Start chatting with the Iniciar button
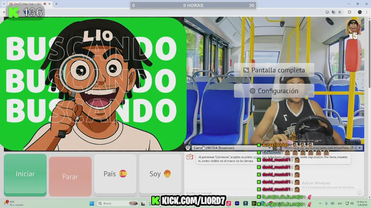 [25, 174]
